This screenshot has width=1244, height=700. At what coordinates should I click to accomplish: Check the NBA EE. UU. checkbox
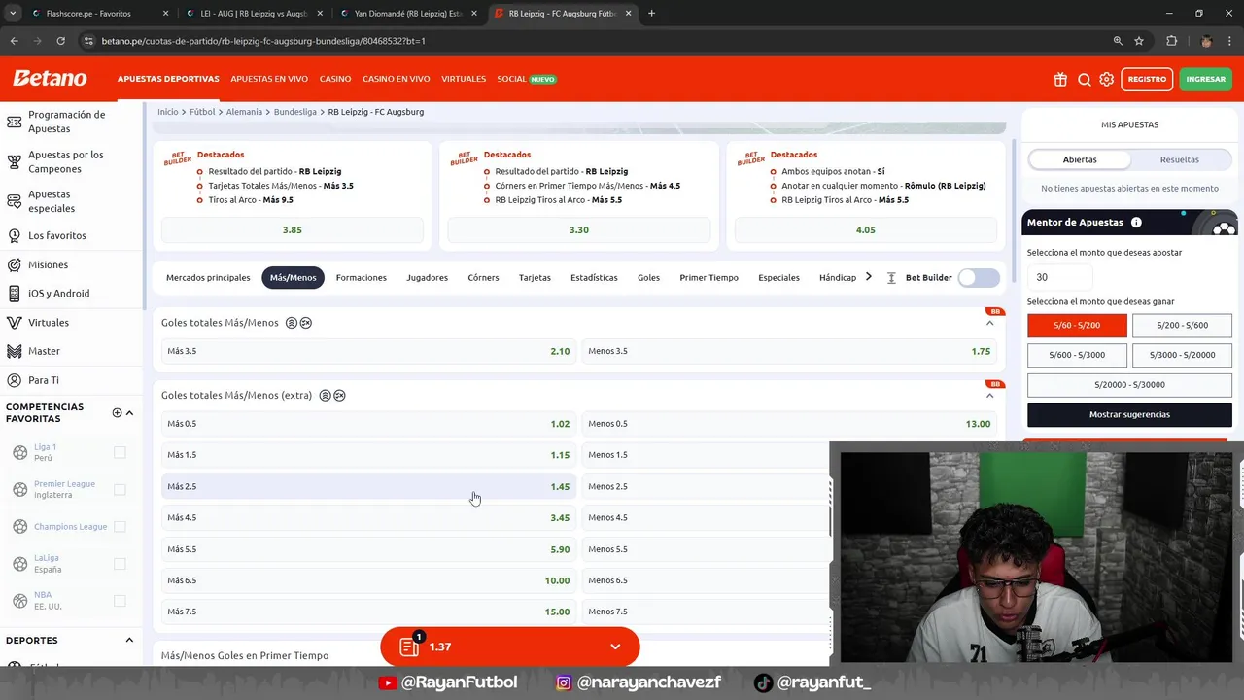[120, 601]
